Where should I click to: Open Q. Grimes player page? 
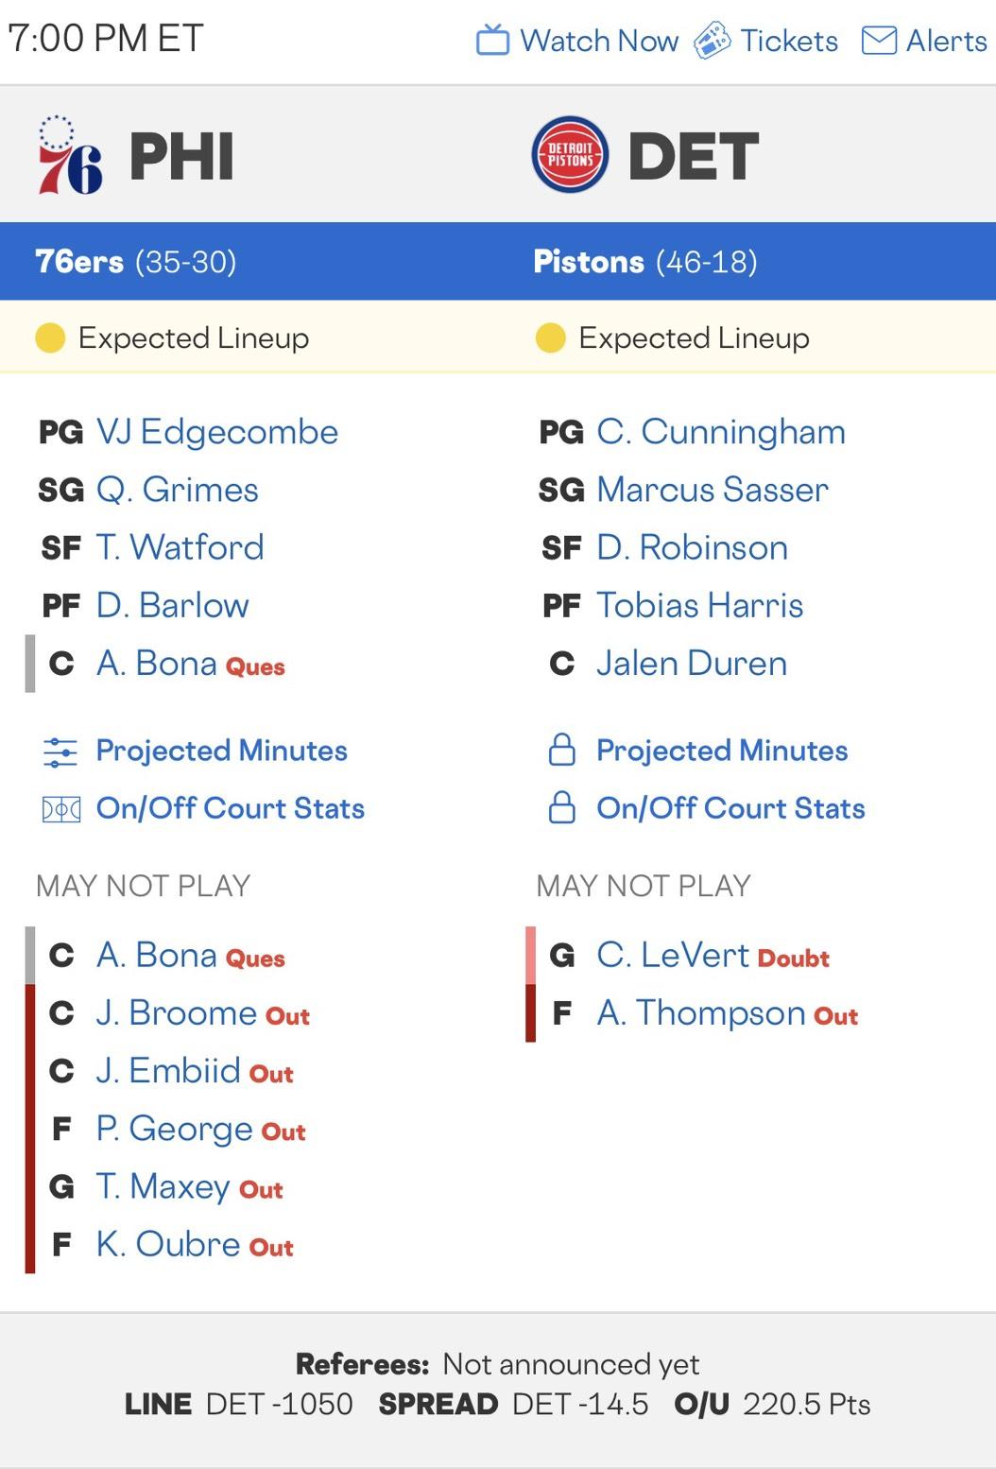pyautogui.click(x=178, y=490)
